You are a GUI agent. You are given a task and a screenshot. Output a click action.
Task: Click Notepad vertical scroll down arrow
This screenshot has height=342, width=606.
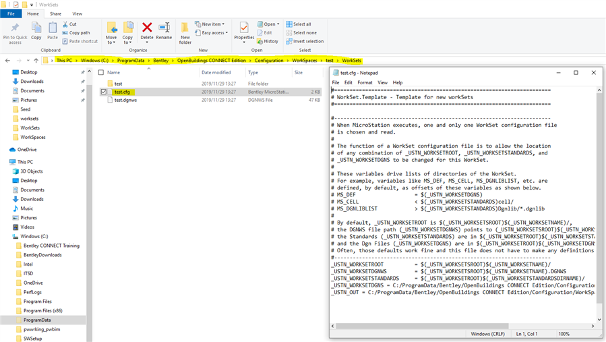click(599, 320)
